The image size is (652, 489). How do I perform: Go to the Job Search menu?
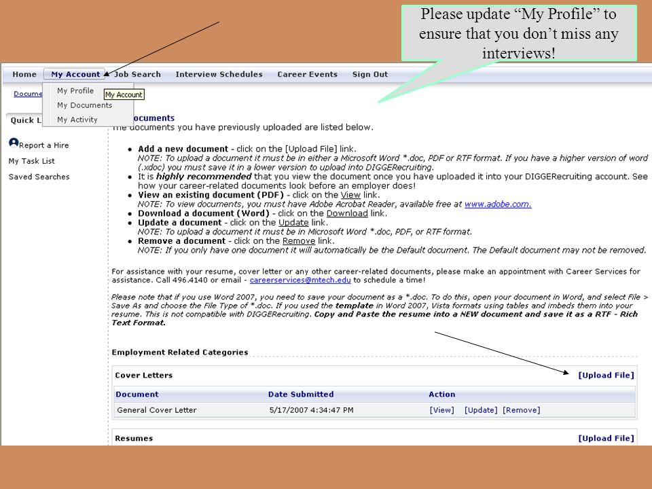pyautogui.click(x=137, y=75)
